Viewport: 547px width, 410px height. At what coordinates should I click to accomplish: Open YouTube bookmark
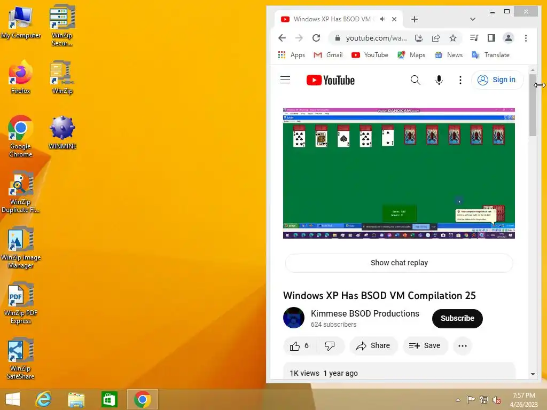coord(370,55)
